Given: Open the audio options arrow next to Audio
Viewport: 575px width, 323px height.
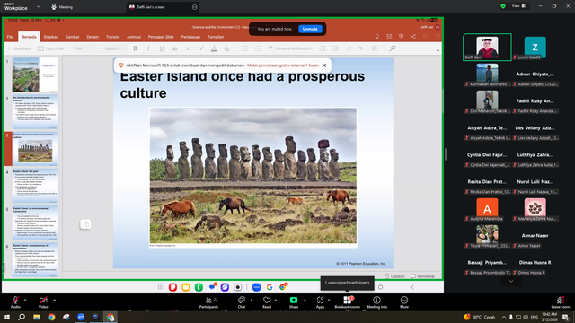Looking at the screenshot, I should (25, 300).
